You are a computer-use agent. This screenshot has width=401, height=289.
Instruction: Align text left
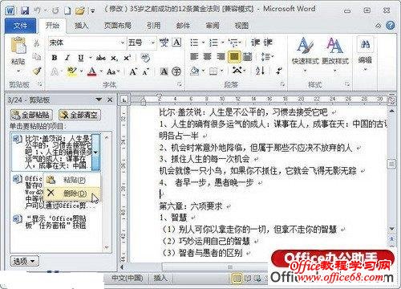[x=194, y=56]
